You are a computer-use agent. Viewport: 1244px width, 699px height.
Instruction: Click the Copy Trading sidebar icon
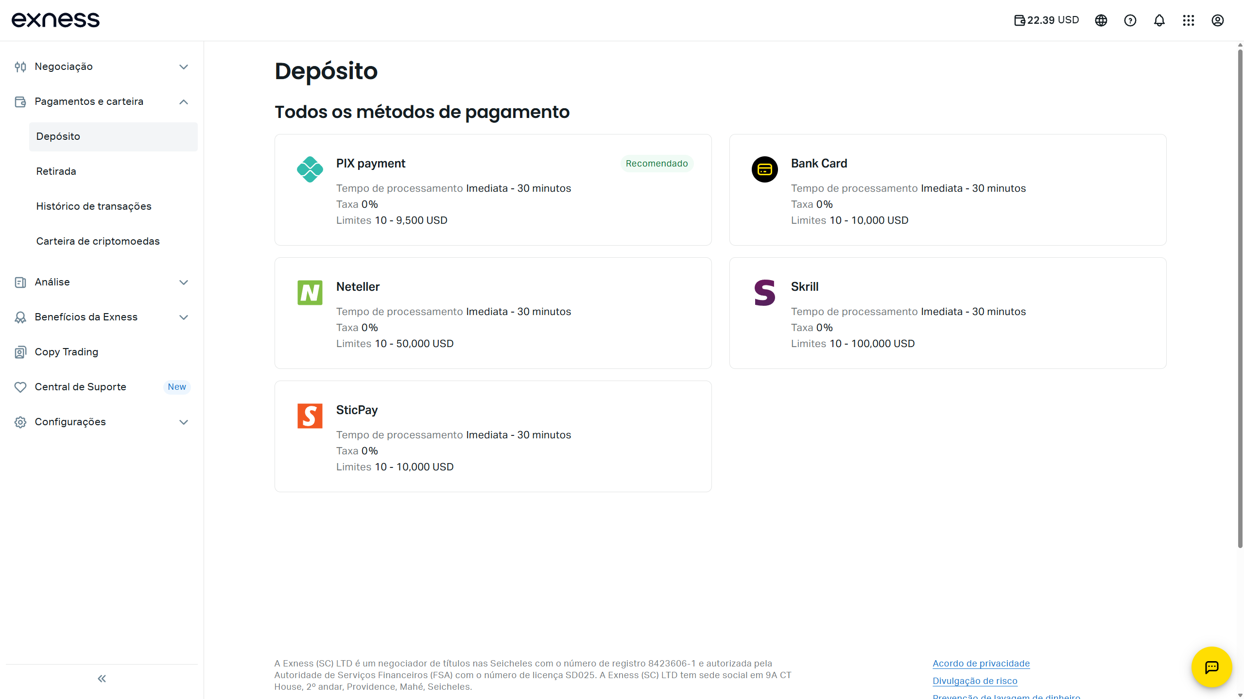coord(20,352)
